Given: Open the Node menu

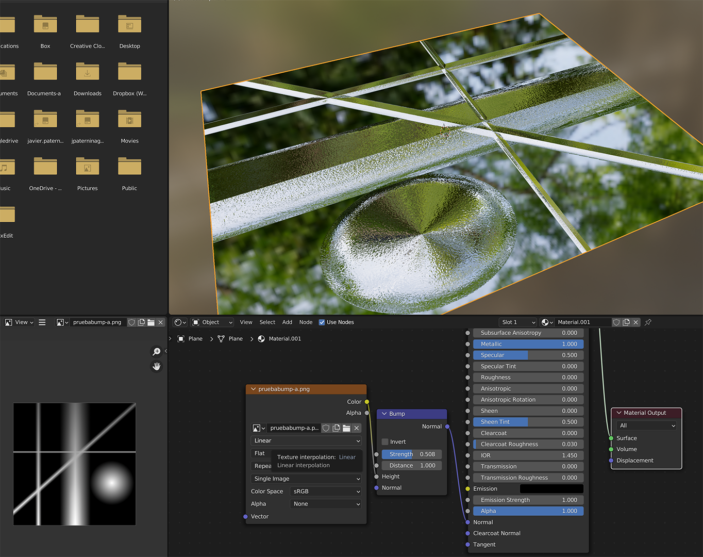Looking at the screenshot, I should 306,322.
